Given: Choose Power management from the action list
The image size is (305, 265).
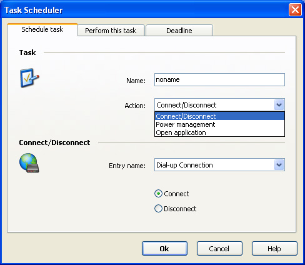Looking at the screenshot, I should pos(219,124).
